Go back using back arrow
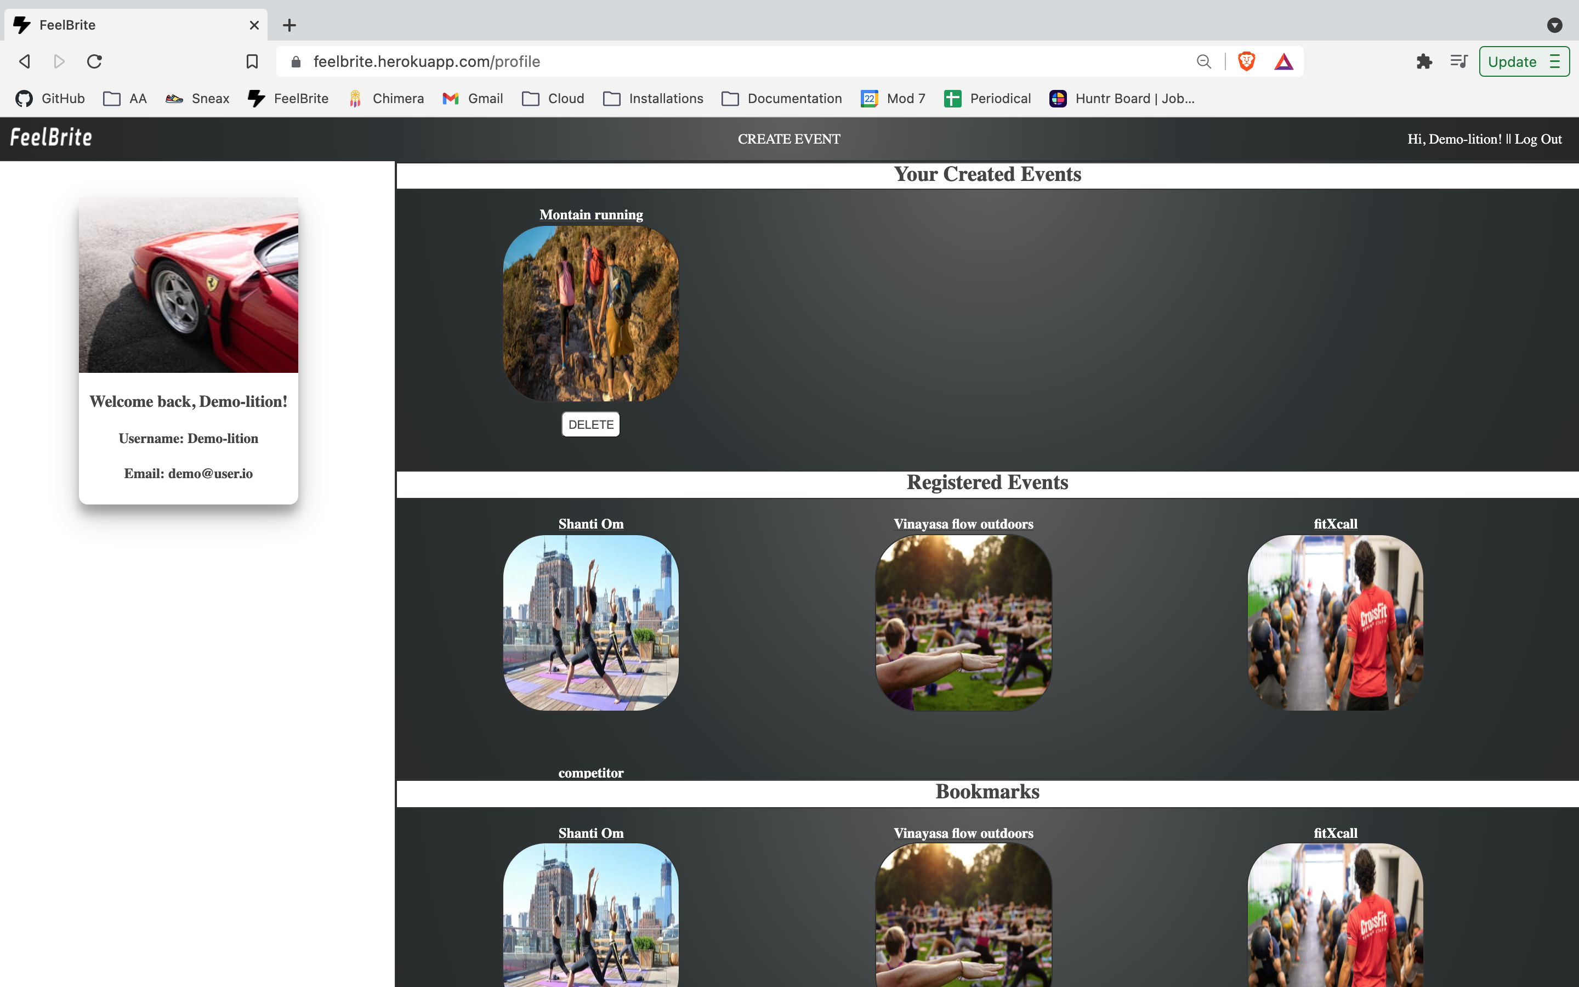 coord(25,61)
